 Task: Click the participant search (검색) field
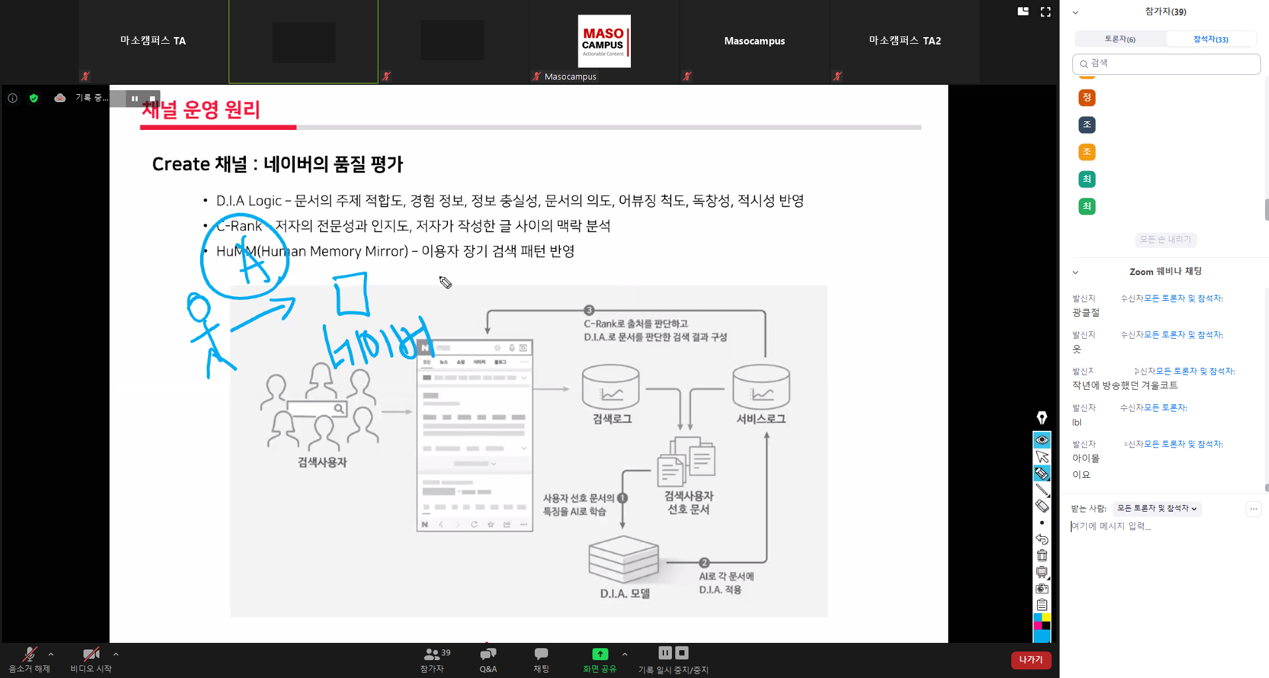pos(1166,64)
